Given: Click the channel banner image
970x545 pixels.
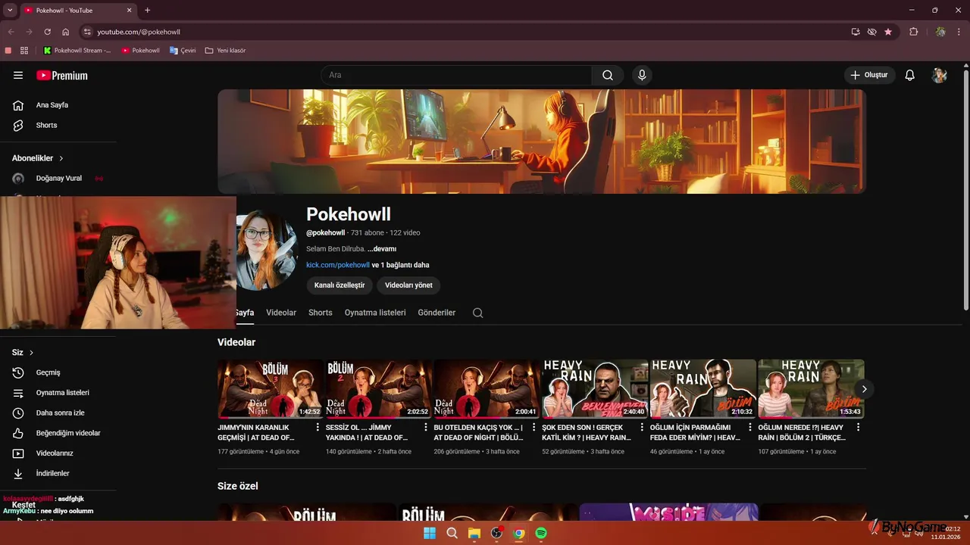Looking at the screenshot, I should [x=541, y=142].
